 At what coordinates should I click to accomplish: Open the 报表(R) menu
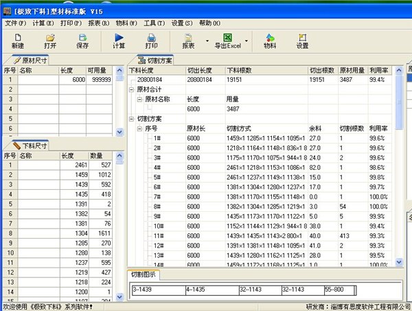tap(99, 23)
